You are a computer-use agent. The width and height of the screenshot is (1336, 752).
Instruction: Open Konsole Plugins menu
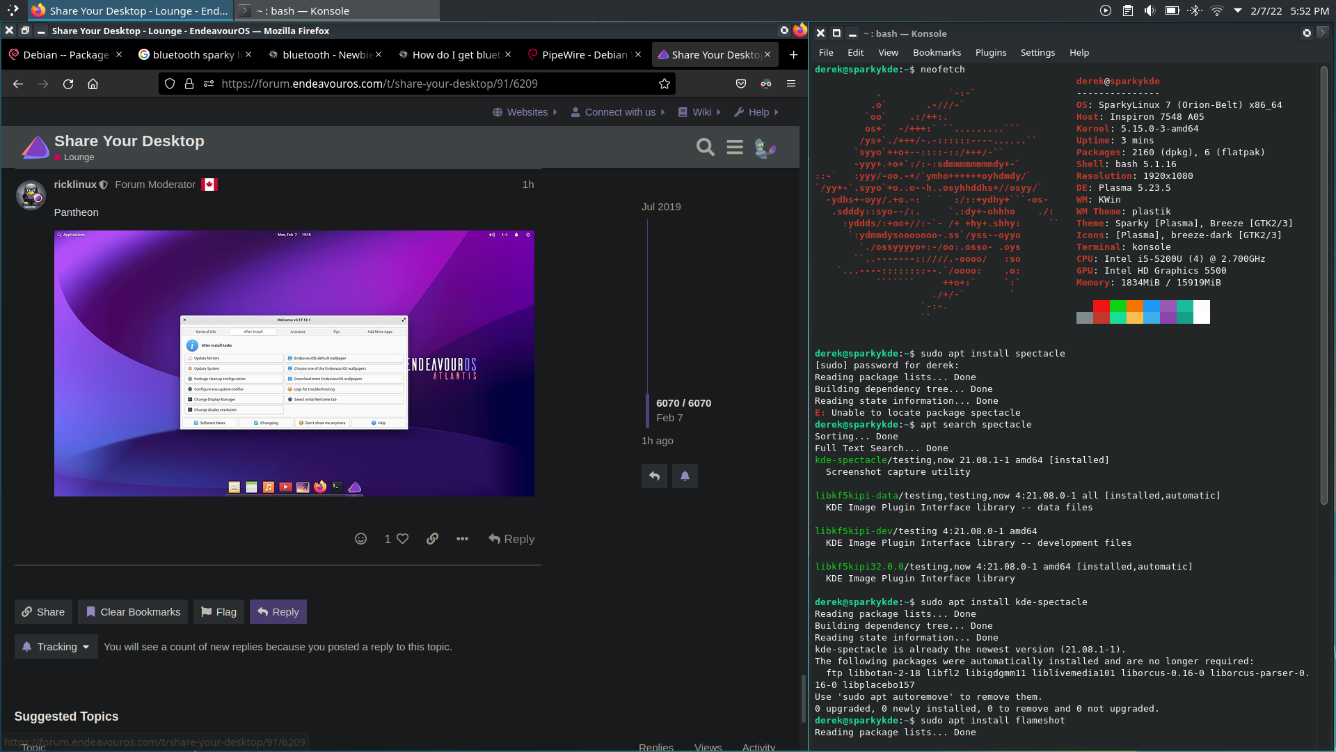coord(991,53)
